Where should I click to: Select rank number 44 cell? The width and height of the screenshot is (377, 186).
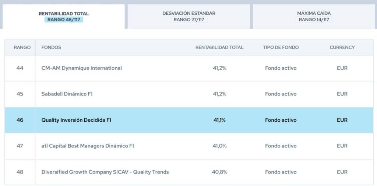[x=20, y=68]
